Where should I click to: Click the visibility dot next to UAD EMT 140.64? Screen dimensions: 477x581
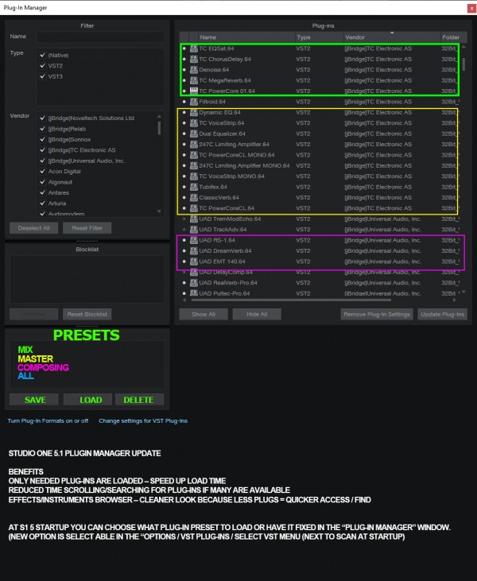[184, 261]
